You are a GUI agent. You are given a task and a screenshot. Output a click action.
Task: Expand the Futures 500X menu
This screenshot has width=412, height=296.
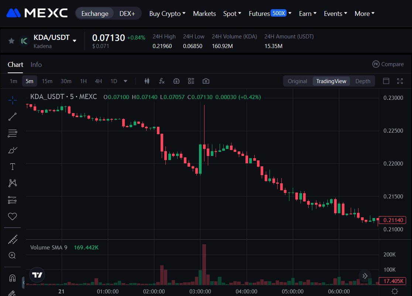(270, 13)
